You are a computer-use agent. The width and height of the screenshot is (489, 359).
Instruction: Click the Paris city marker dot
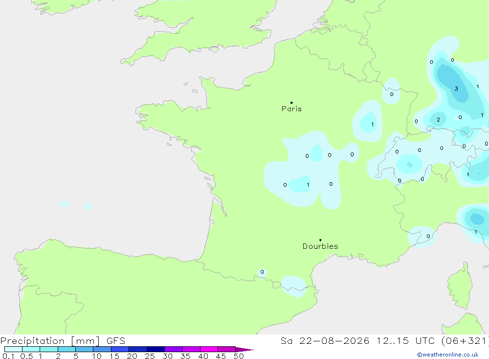coord(291,102)
